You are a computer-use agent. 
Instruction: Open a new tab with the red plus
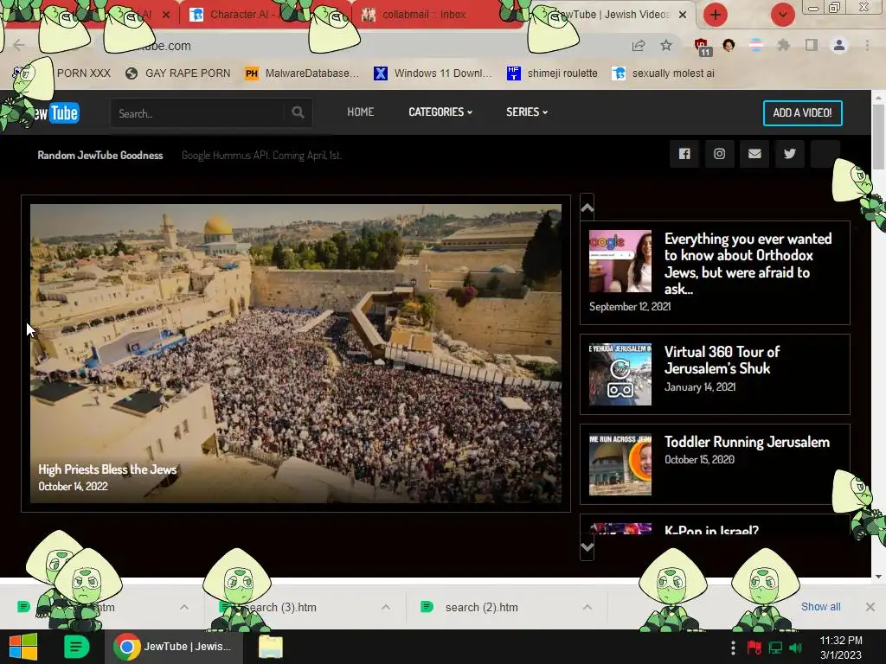pyautogui.click(x=716, y=15)
